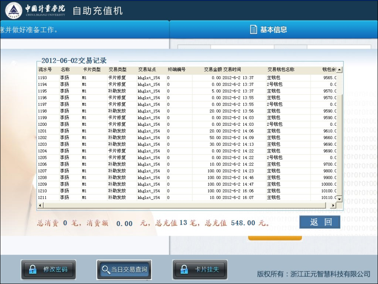Click the lock icon on 修改密码

[33, 269]
